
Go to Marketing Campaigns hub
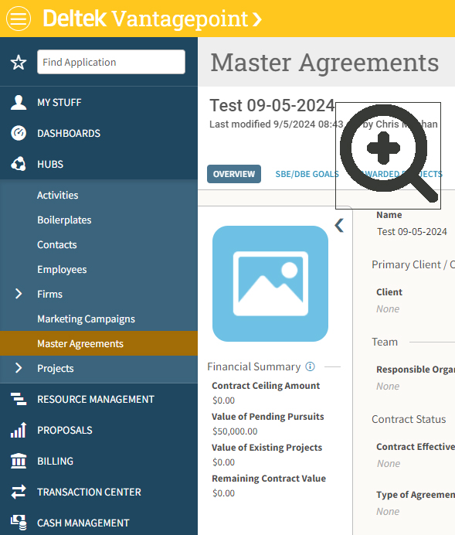(87, 319)
